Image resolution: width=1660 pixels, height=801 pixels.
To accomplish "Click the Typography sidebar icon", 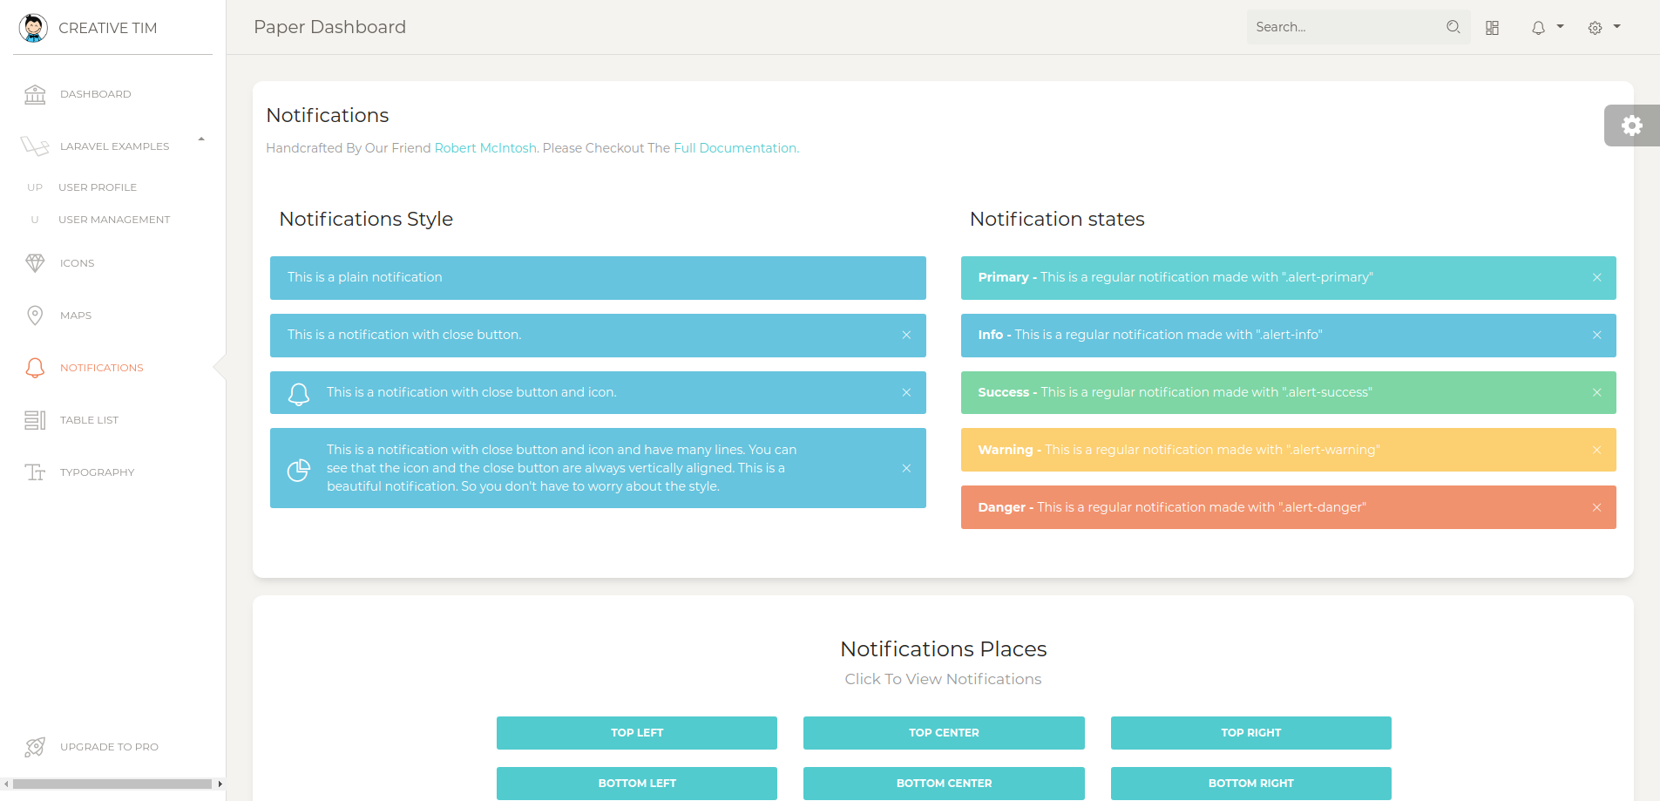I will click(35, 472).
